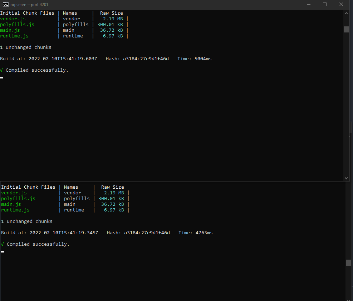Viewport: 353px width, 301px height.
Task: Click polyfills.js in the bottom terminal
Action: point(18,199)
